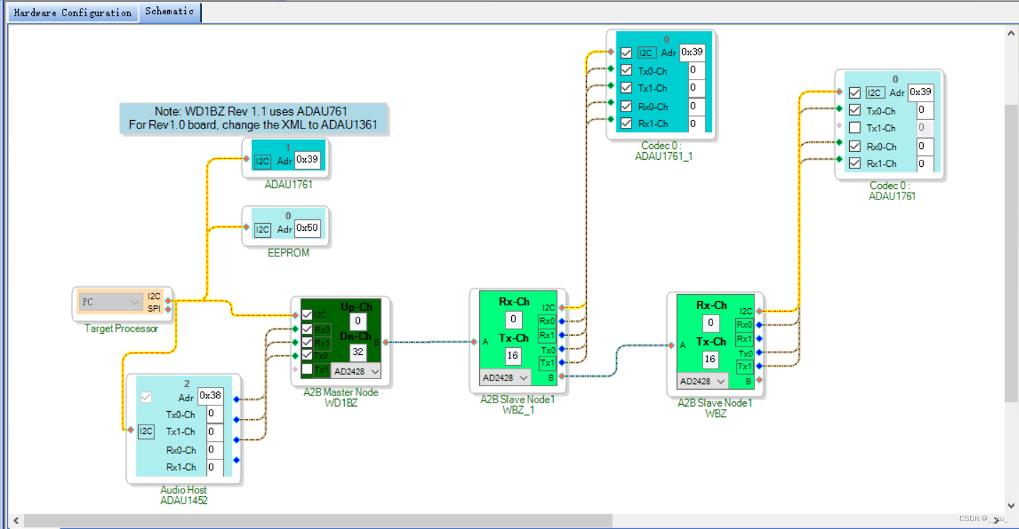Click the 'Target Processor' label
1019x529 pixels.
click(122, 329)
